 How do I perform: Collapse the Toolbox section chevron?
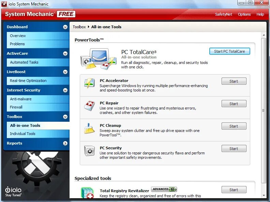[65, 117]
